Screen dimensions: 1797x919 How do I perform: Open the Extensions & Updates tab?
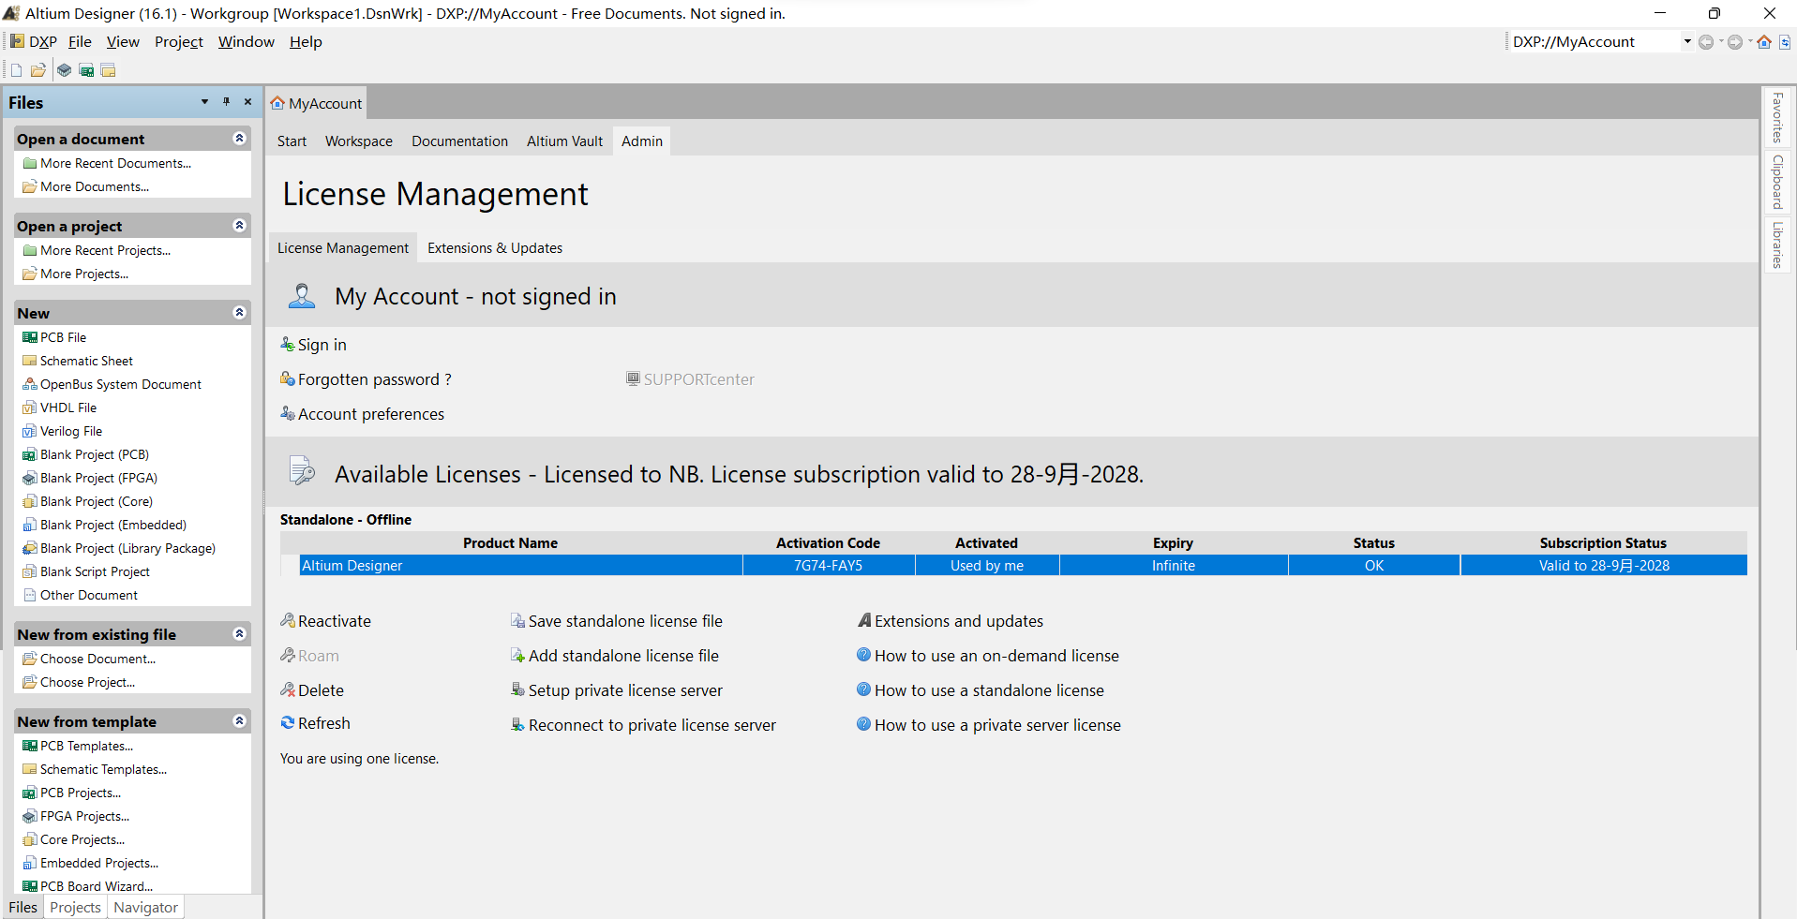pos(495,247)
